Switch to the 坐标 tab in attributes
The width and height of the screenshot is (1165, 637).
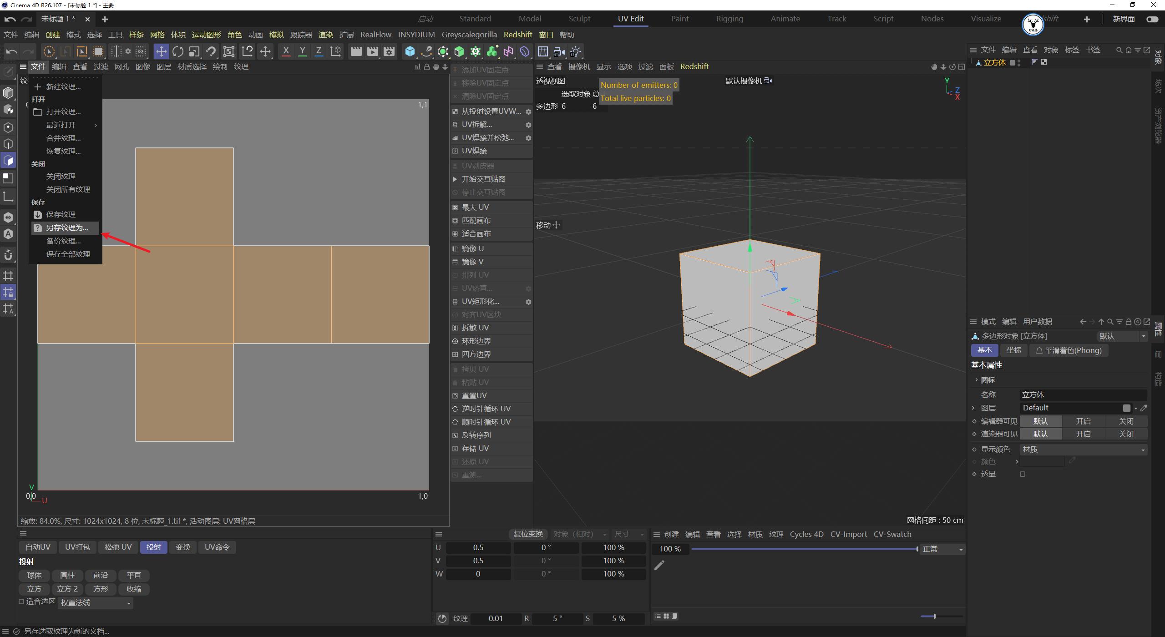point(1013,350)
